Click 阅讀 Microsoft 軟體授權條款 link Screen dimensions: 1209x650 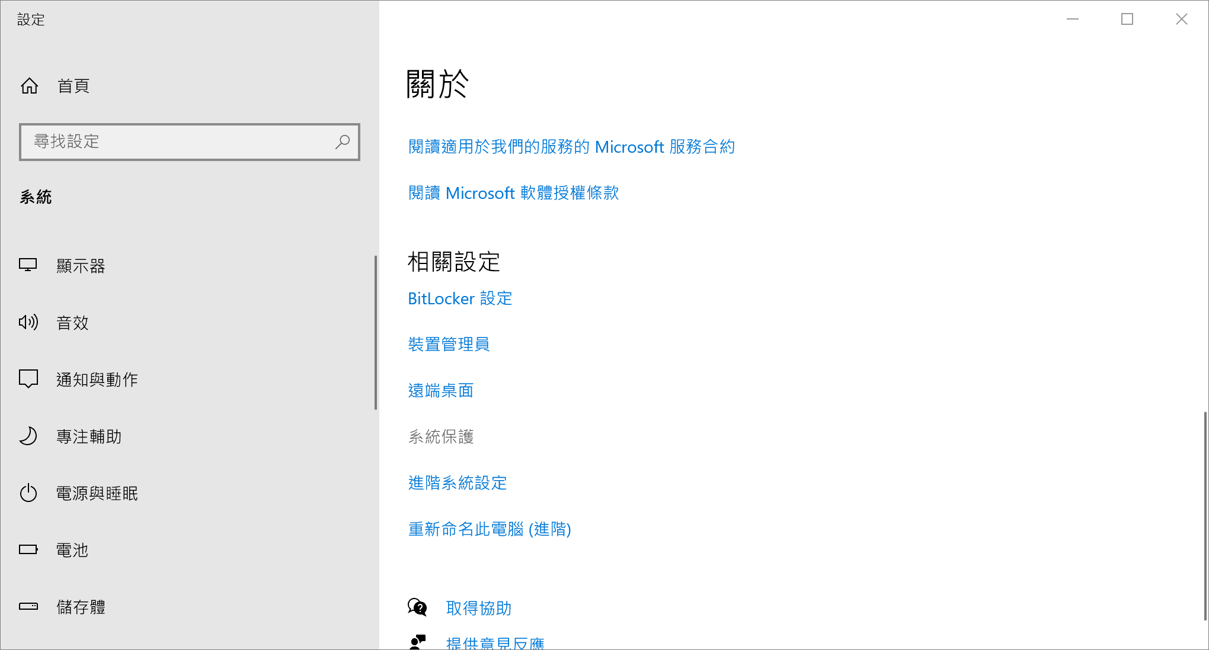pyautogui.click(x=513, y=192)
